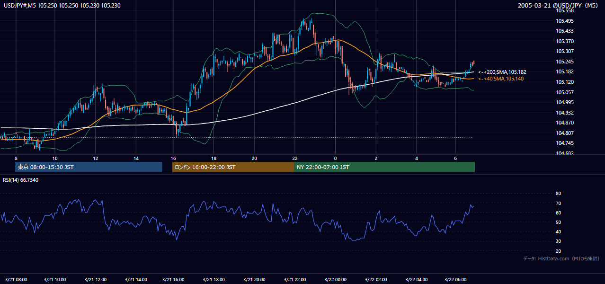605x284 pixels.
Task: Click the 3/21 08:00 time label
Action: point(15,279)
